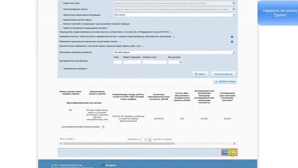The image size is (298, 168).
Task: Click the "Централизованная закупка" organization text field
Action: 173,9
